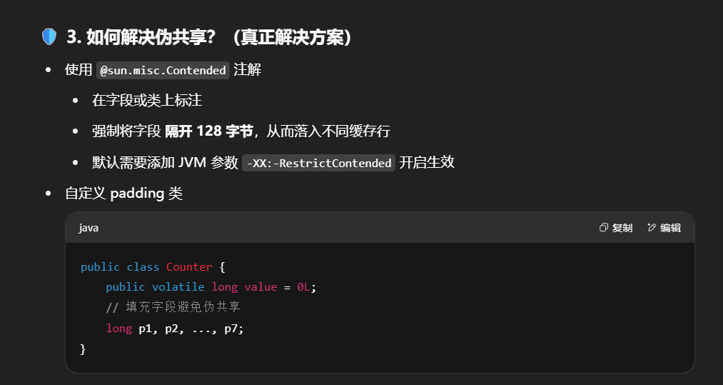Click the p7 field in padding line
723x385 pixels.
(233, 329)
